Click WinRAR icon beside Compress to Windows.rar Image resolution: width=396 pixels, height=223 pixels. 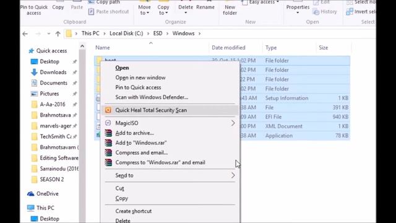pos(108,162)
